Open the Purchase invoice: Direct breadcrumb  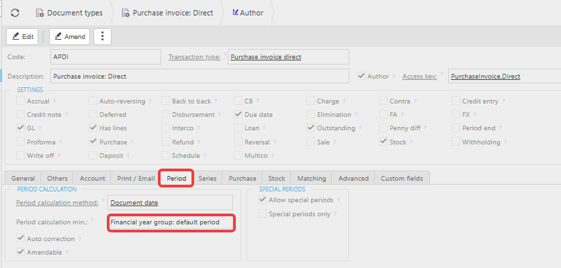click(x=167, y=13)
